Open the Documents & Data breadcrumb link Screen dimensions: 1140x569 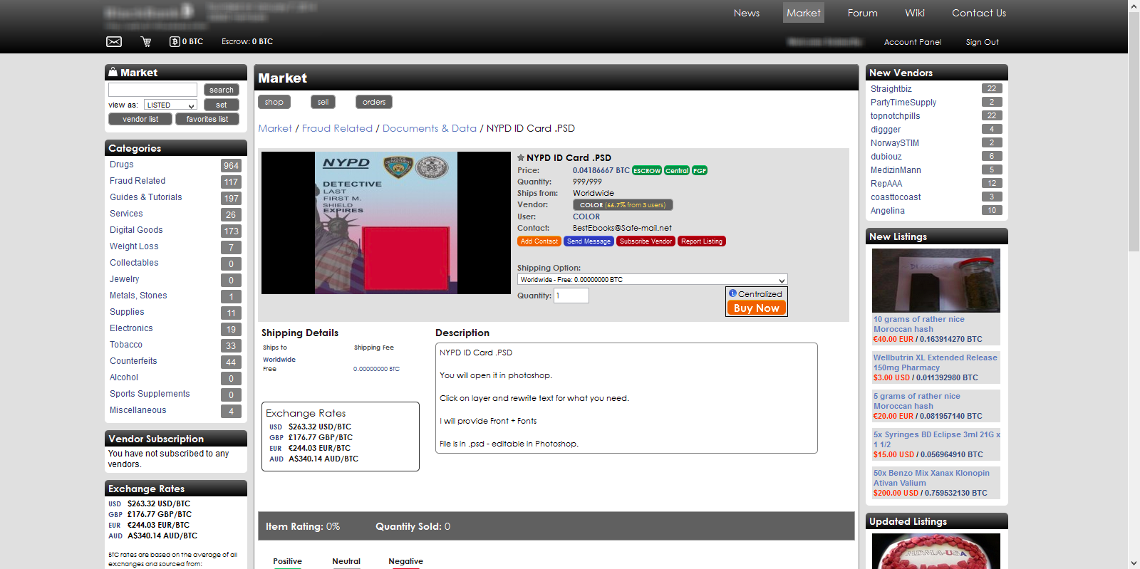click(x=429, y=128)
